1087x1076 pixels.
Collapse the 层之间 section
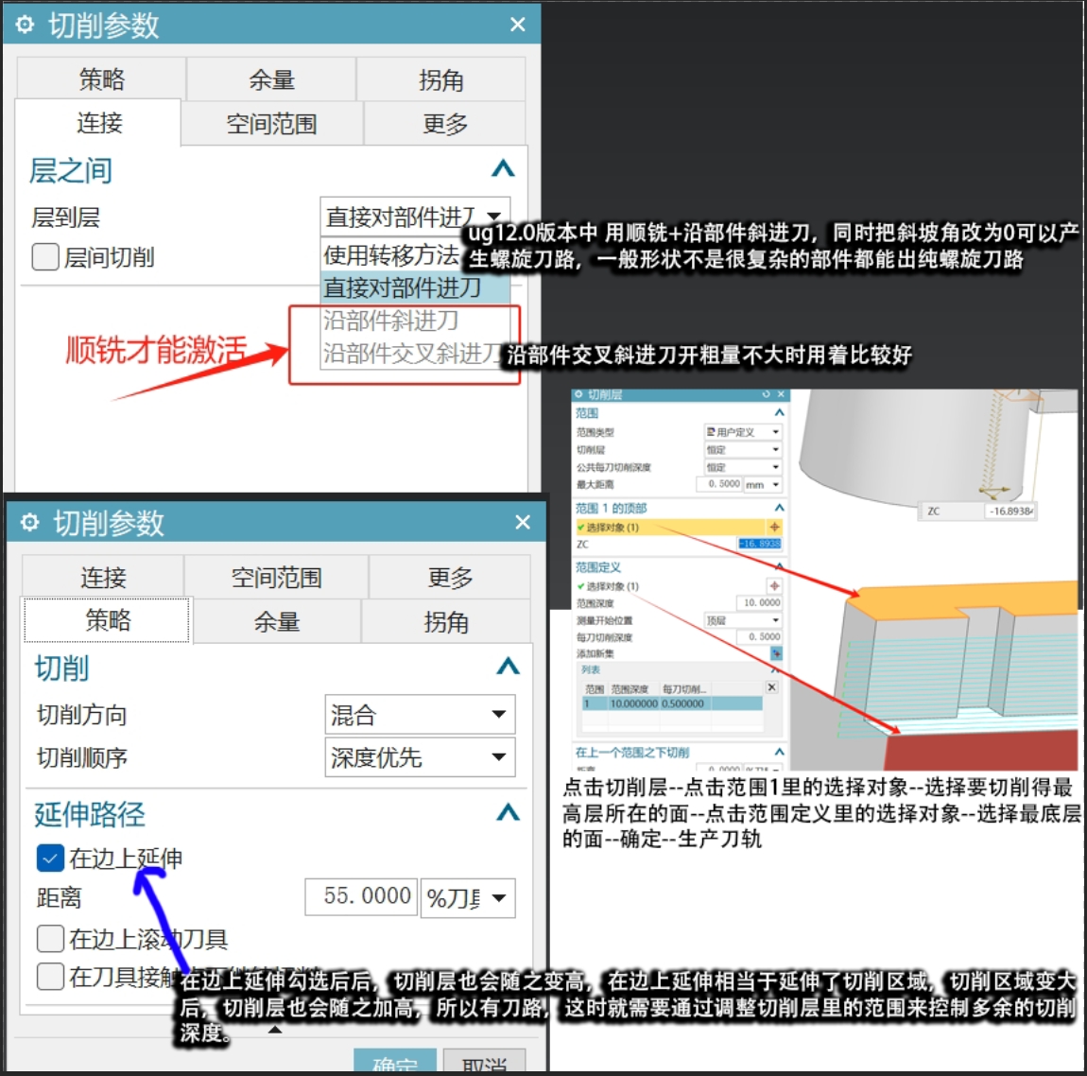pyautogui.click(x=503, y=169)
